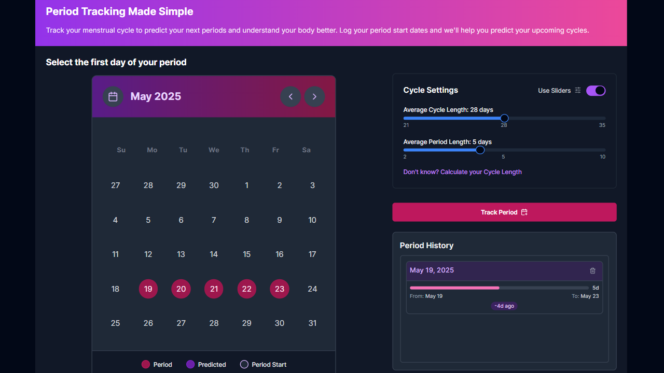The width and height of the screenshot is (664, 373).
Task: Select May 24 as the period start date
Action: tap(312, 289)
